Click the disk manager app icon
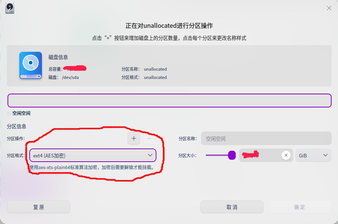 (x=10, y=8)
